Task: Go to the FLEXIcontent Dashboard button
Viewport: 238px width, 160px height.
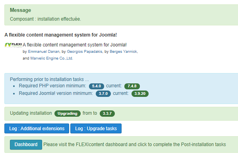Action: (x=26, y=145)
